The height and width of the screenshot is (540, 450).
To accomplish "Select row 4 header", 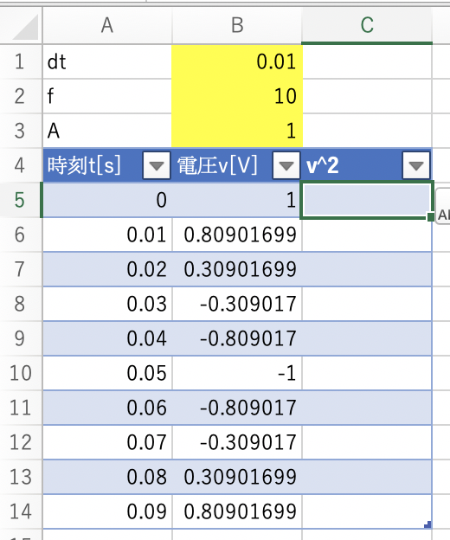I will (x=21, y=165).
